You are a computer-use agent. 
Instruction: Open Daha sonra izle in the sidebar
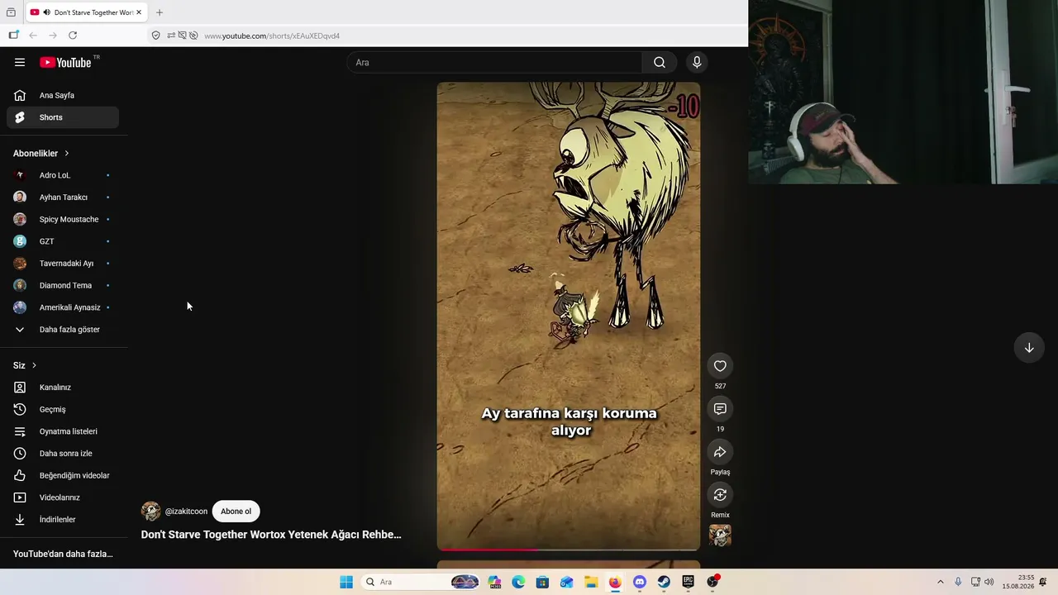pyautogui.click(x=63, y=454)
